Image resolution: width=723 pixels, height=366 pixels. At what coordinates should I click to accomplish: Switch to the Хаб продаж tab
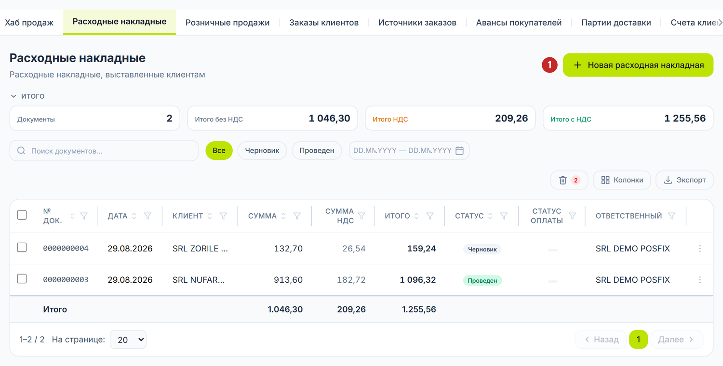click(x=29, y=23)
